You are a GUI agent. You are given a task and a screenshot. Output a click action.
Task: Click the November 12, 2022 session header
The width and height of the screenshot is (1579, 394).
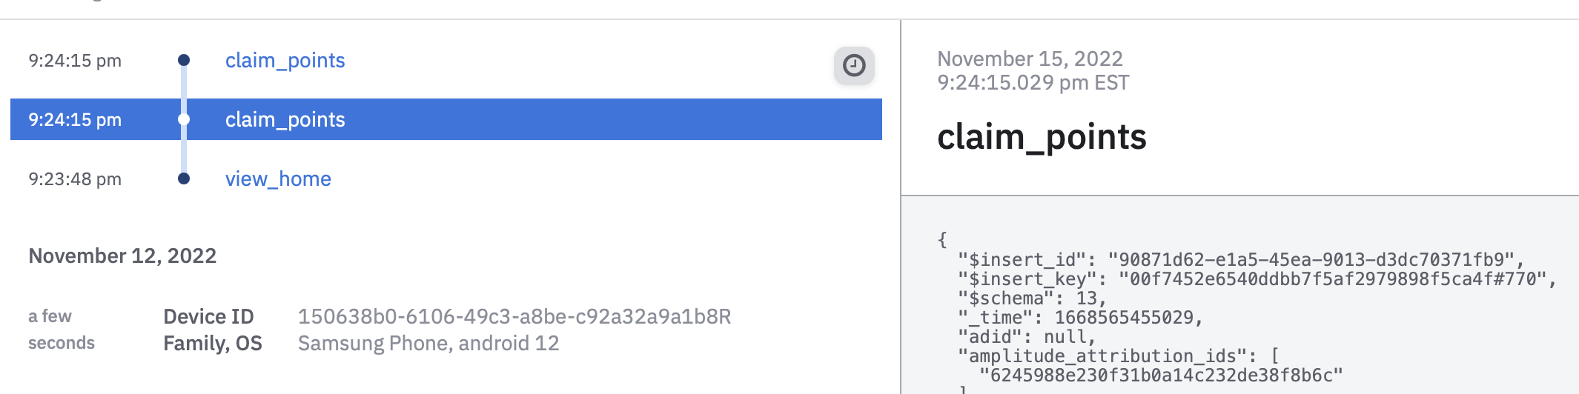coord(122,256)
